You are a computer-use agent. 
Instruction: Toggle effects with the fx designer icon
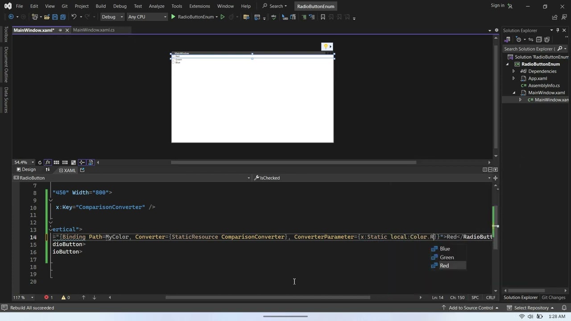tap(48, 163)
